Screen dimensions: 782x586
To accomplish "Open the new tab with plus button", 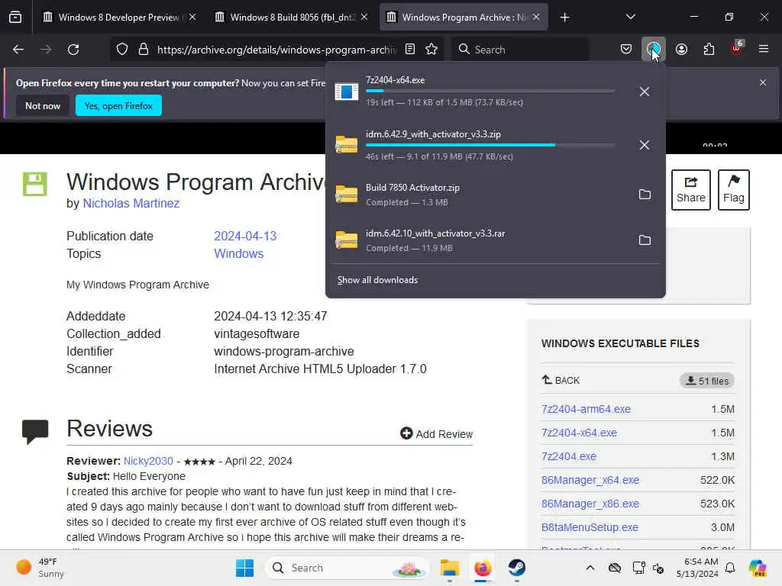I will [564, 18].
